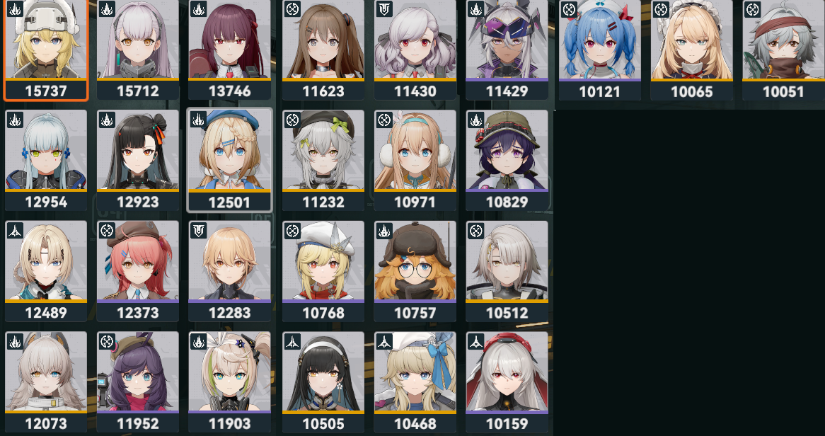This screenshot has height=436, width=825.
Task: Click the class icon on card 13746
Action: [x=198, y=9]
